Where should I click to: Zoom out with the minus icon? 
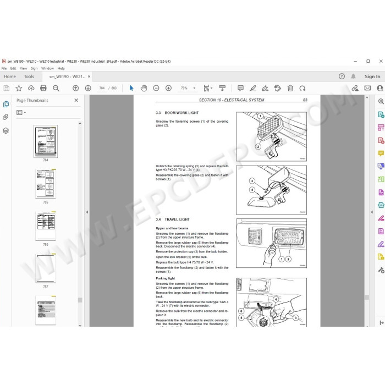point(156,88)
